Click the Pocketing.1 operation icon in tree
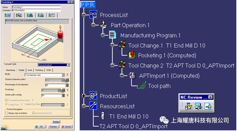Screen dimensions: 237x131 pyautogui.click(x=132, y=55)
